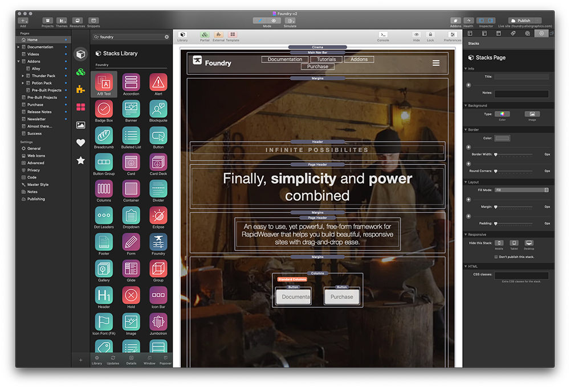Open Tutorials nav menu item on page
Screen dimensions: 570x388
point(326,59)
